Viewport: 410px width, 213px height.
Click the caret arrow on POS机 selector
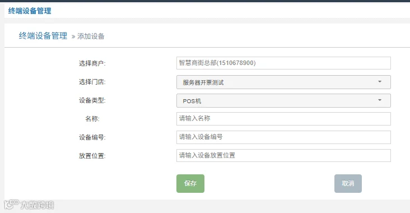coord(380,100)
